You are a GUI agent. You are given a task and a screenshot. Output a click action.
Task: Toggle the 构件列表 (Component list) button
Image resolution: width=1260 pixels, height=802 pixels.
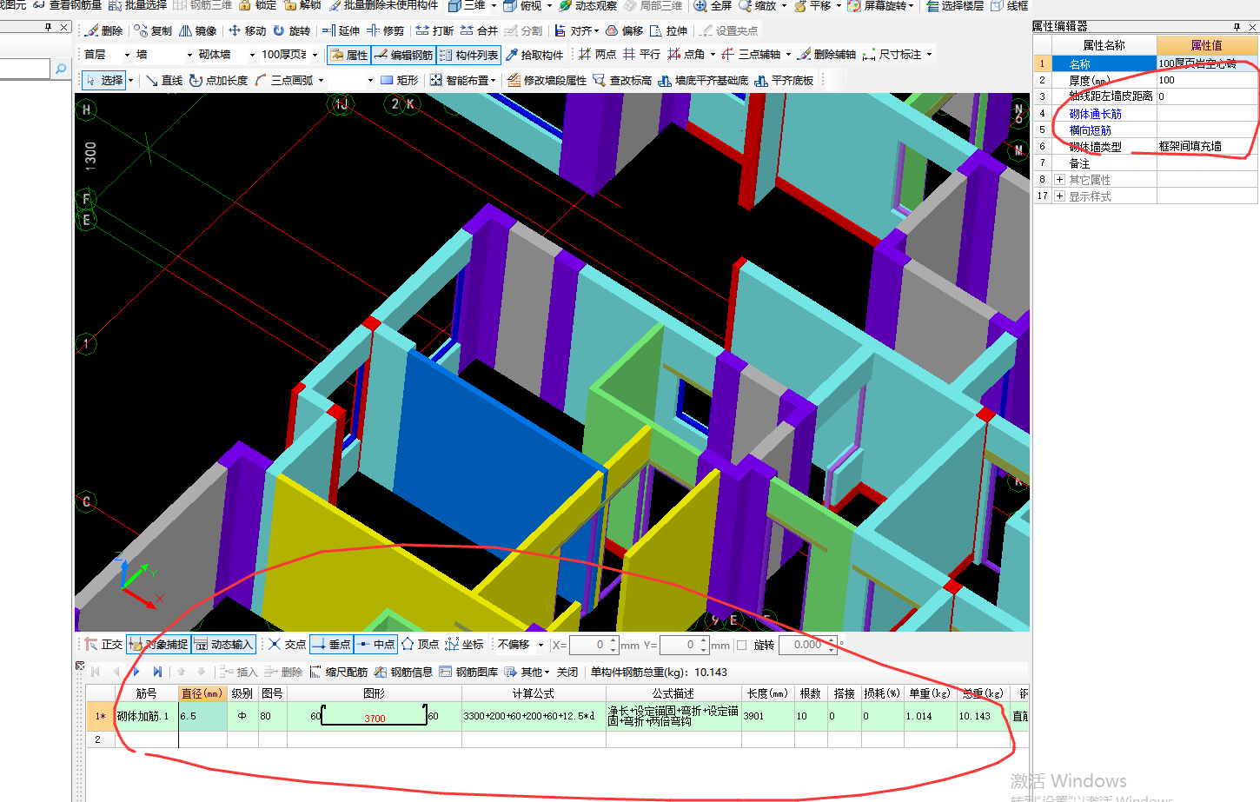coord(468,55)
